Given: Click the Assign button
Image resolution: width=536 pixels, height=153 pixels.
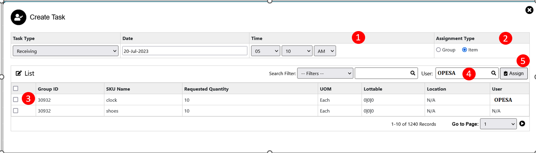Looking at the screenshot, I should (514, 73).
